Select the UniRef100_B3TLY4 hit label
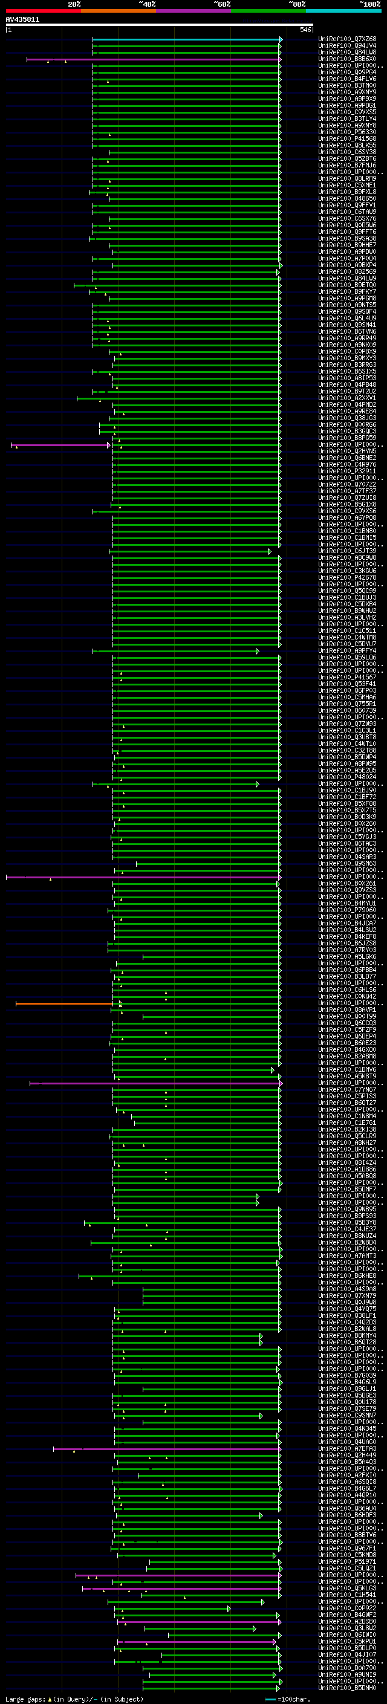This screenshot has width=387, height=1704. pyautogui.click(x=347, y=119)
